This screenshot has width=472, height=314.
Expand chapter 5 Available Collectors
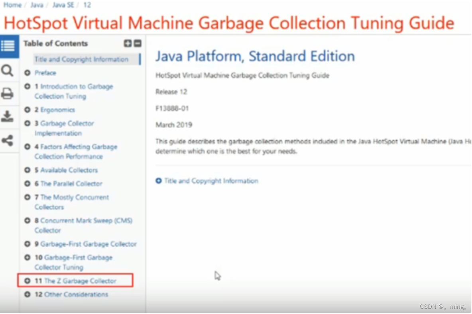click(x=28, y=170)
